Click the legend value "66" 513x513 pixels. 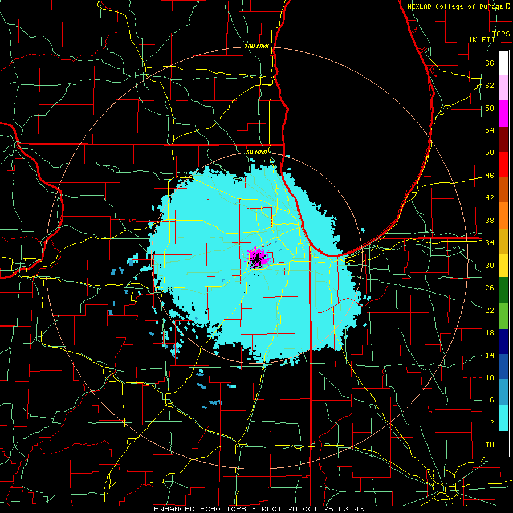click(490, 63)
